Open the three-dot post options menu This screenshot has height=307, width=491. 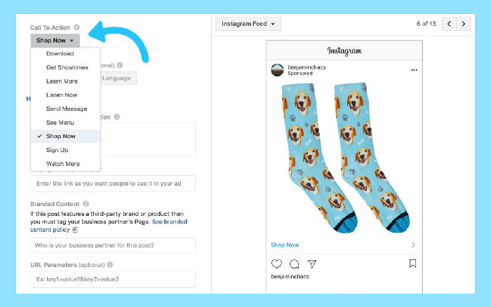[414, 70]
